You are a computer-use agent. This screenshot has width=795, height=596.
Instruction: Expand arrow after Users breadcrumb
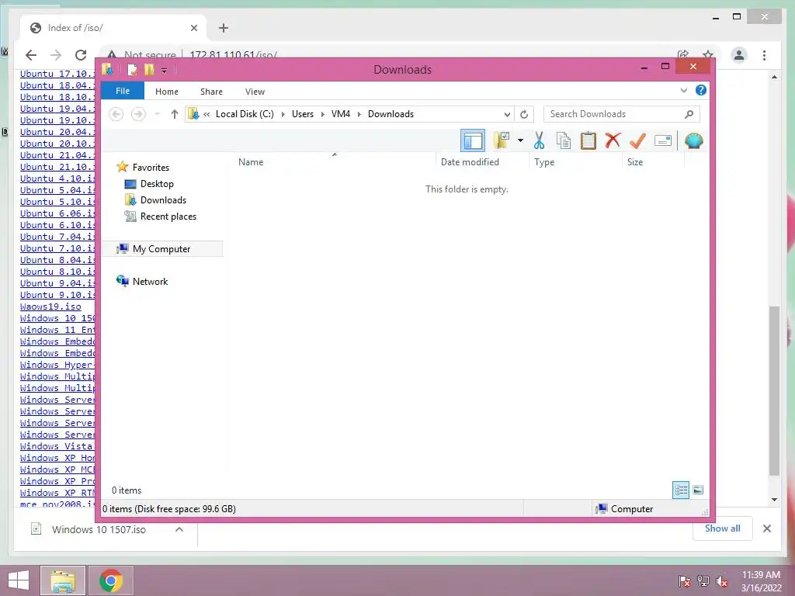coord(322,114)
